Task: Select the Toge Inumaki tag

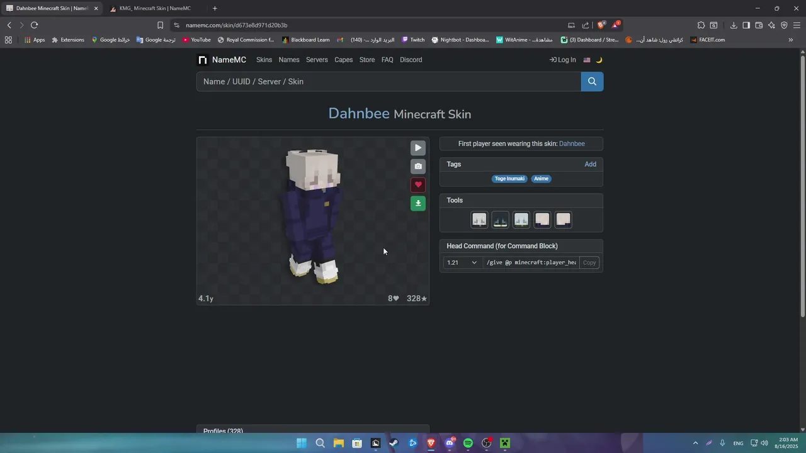Action: [509, 179]
